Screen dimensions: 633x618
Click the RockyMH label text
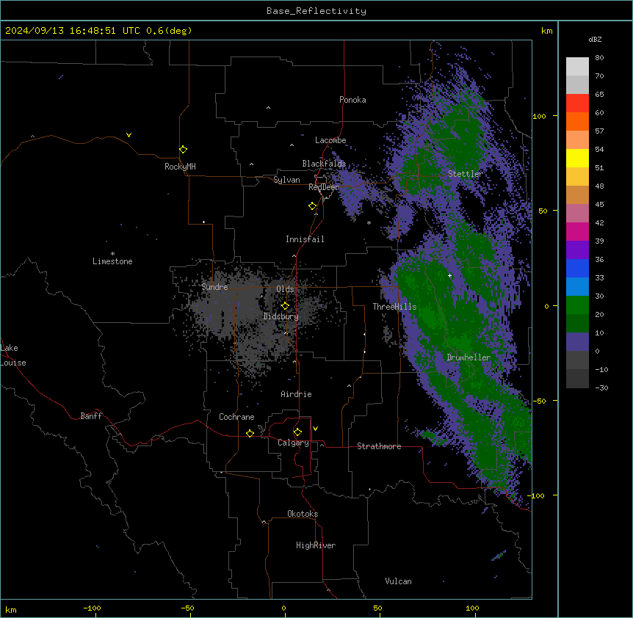(x=180, y=167)
